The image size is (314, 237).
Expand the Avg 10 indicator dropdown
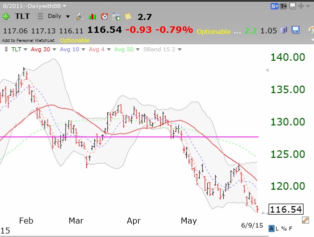pyautogui.click(x=83, y=49)
